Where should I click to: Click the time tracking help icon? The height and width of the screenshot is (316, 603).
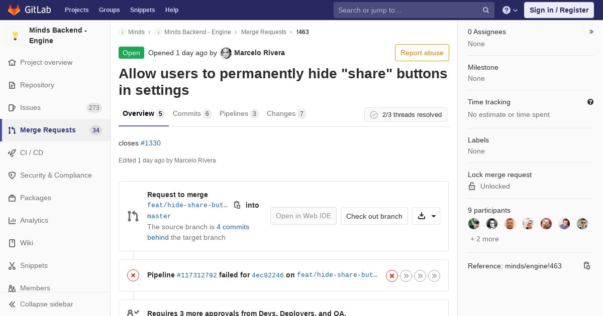click(590, 102)
